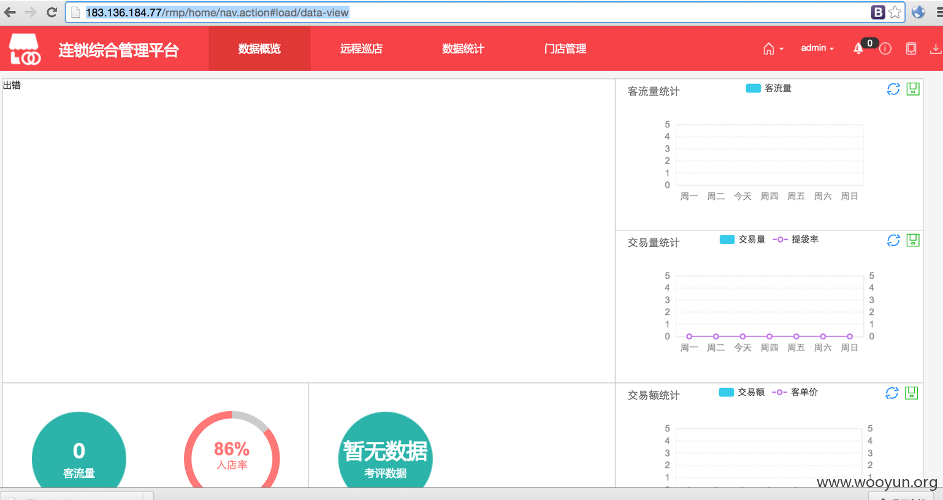Open the 门店管理 menu tab
Viewport: 943px width, 500px height.
pos(565,48)
